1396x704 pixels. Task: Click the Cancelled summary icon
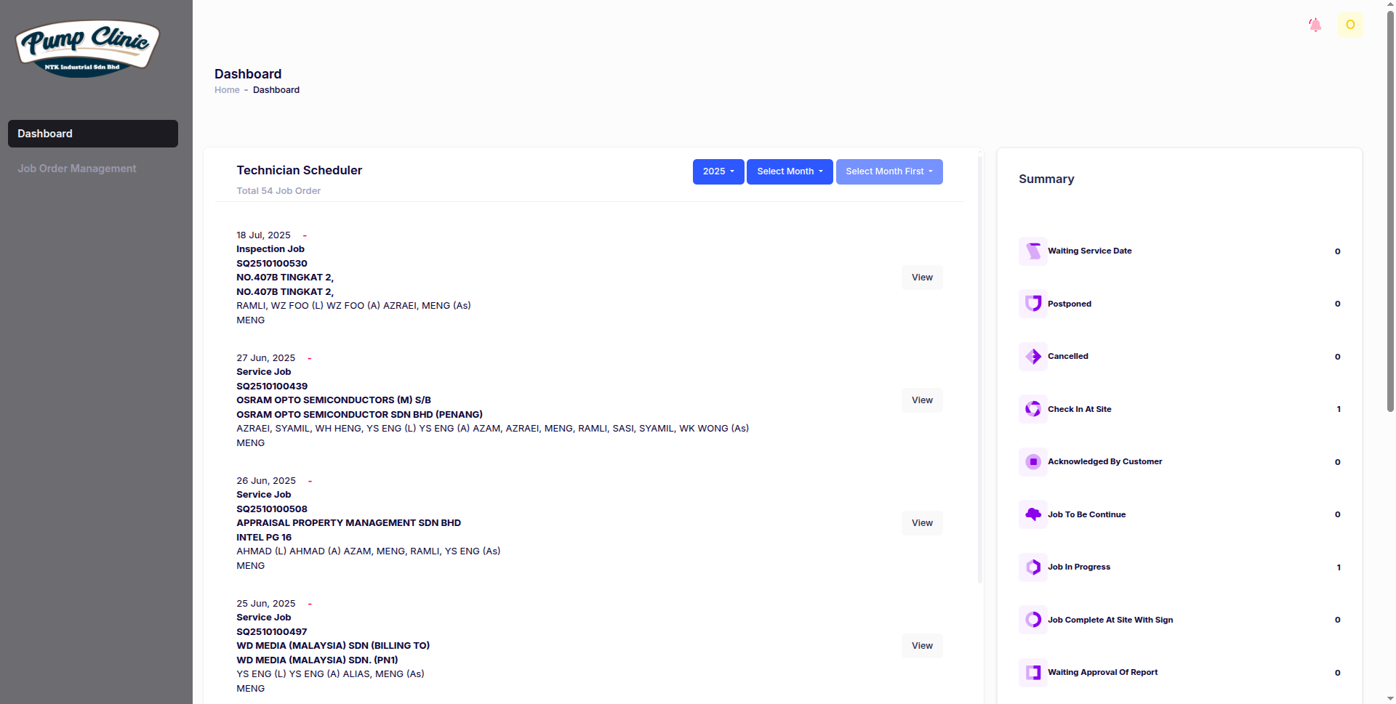pyautogui.click(x=1032, y=357)
